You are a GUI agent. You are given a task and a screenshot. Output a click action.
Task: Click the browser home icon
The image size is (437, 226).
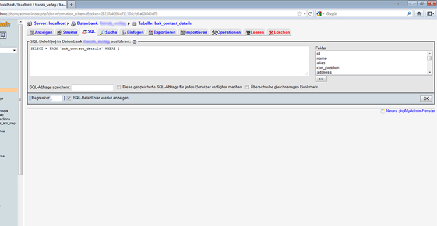[x=419, y=13]
